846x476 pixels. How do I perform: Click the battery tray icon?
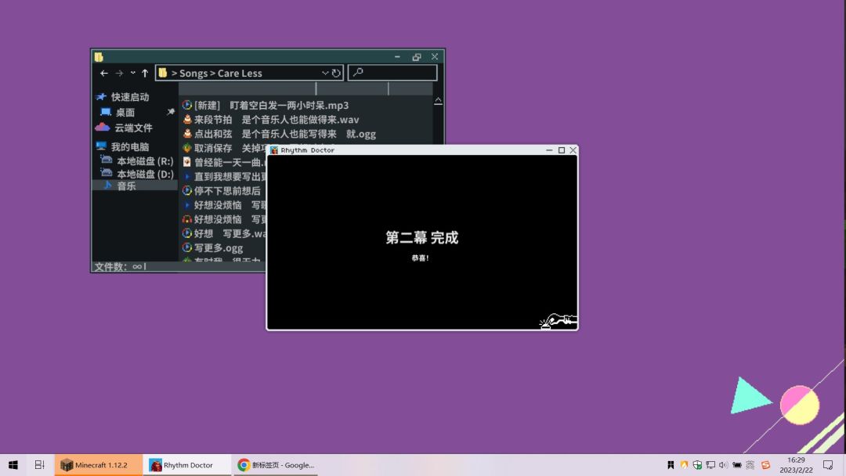[x=737, y=465]
